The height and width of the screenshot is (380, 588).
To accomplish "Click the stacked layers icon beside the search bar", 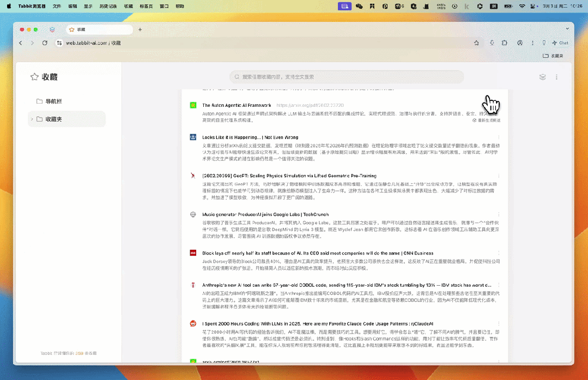I will tap(542, 77).
